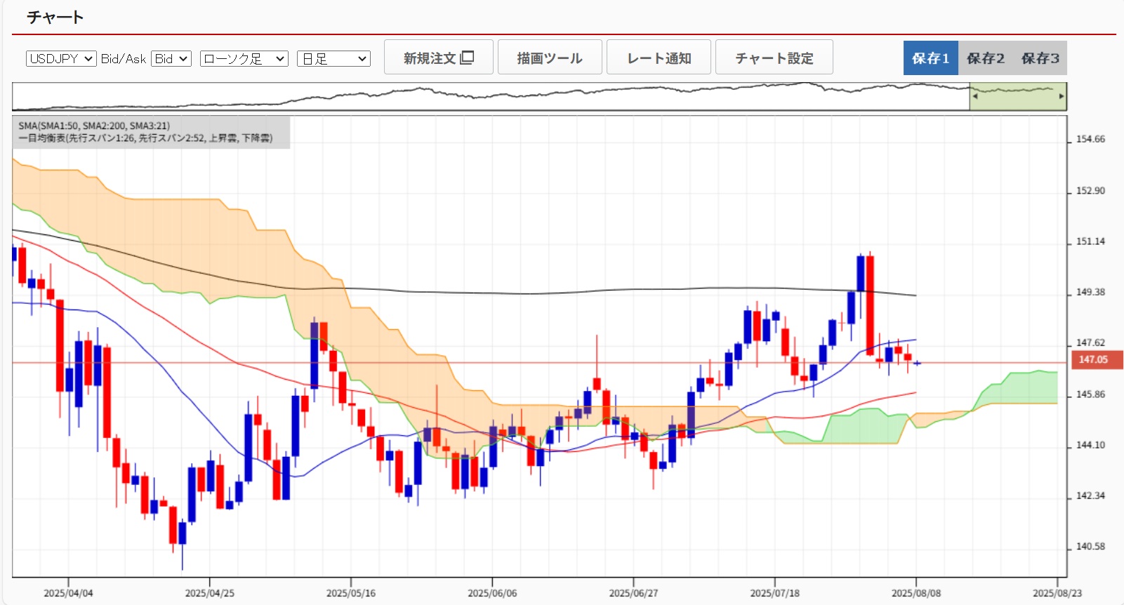Click the 2025/07/18 date axis label
1124x605 pixels.
[775, 593]
